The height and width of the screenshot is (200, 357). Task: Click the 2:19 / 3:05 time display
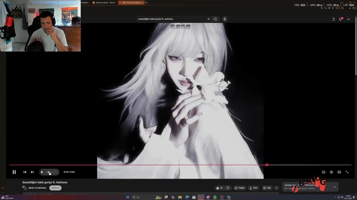tap(69, 172)
